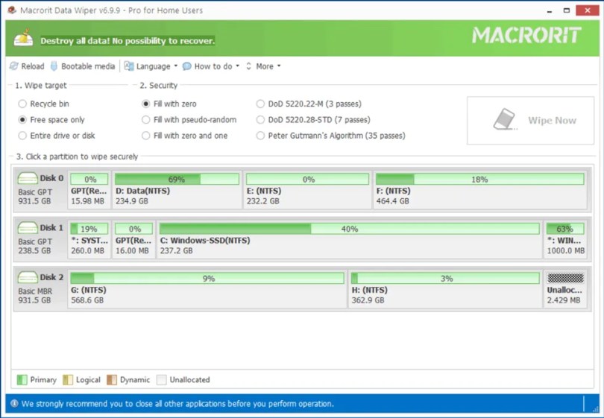Click the 3% usage bar of H: drive
604x418 pixels.
[445, 278]
